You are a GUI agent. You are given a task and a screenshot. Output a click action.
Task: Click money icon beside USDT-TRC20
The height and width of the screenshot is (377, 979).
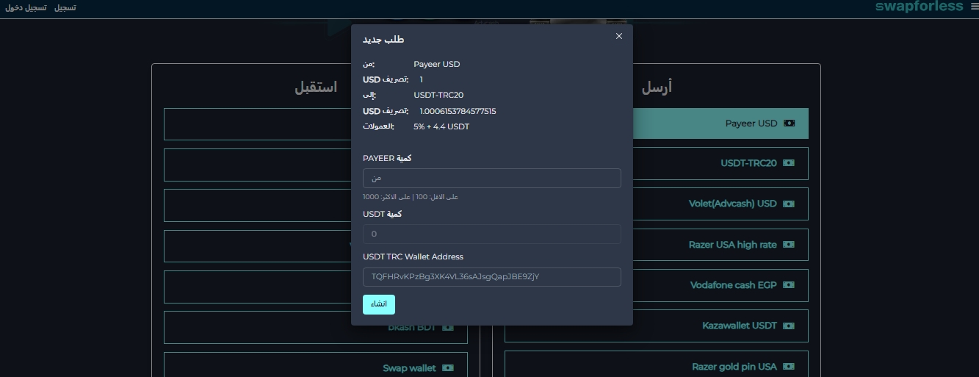point(790,163)
